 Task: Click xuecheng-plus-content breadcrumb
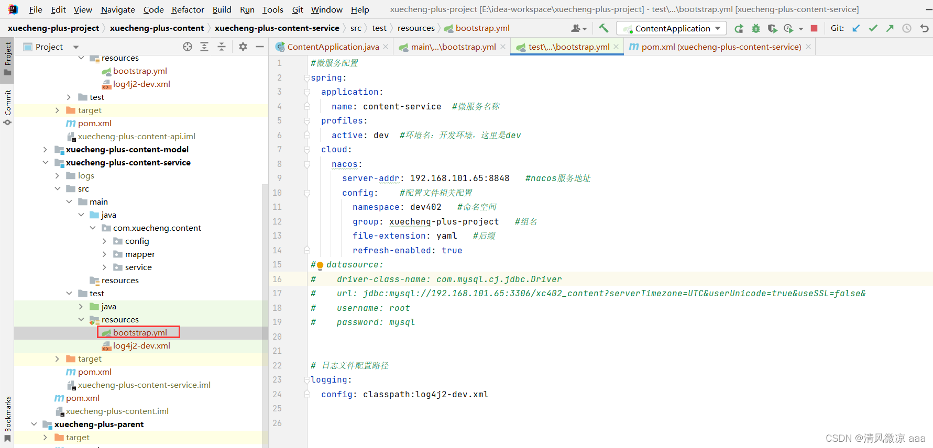pyautogui.click(x=157, y=28)
